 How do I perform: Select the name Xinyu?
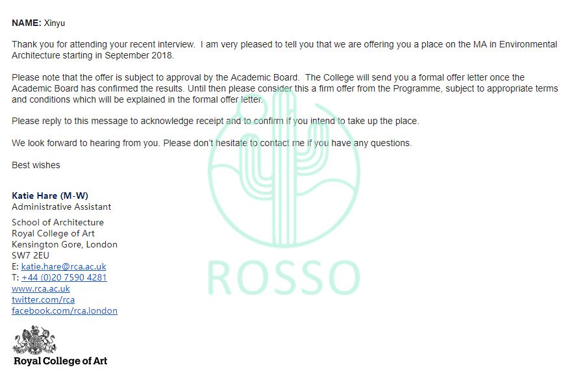click(x=55, y=23)
